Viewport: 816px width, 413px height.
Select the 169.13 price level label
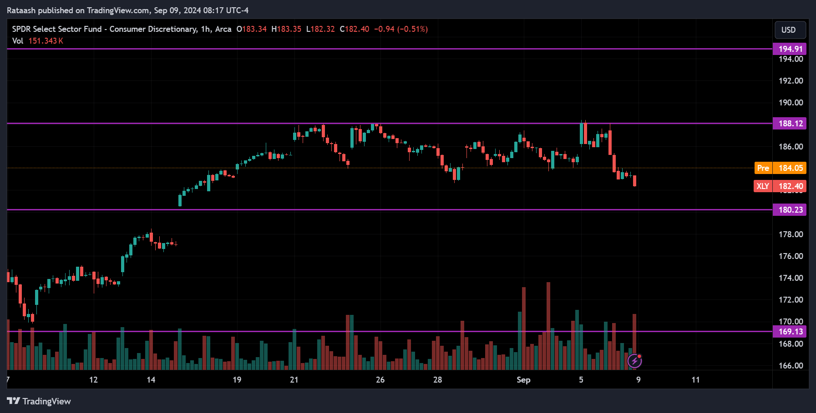point(790,332)
